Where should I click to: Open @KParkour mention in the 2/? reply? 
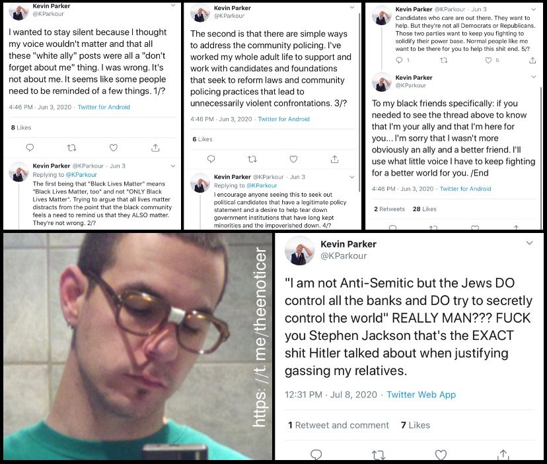tap(81, 175)
